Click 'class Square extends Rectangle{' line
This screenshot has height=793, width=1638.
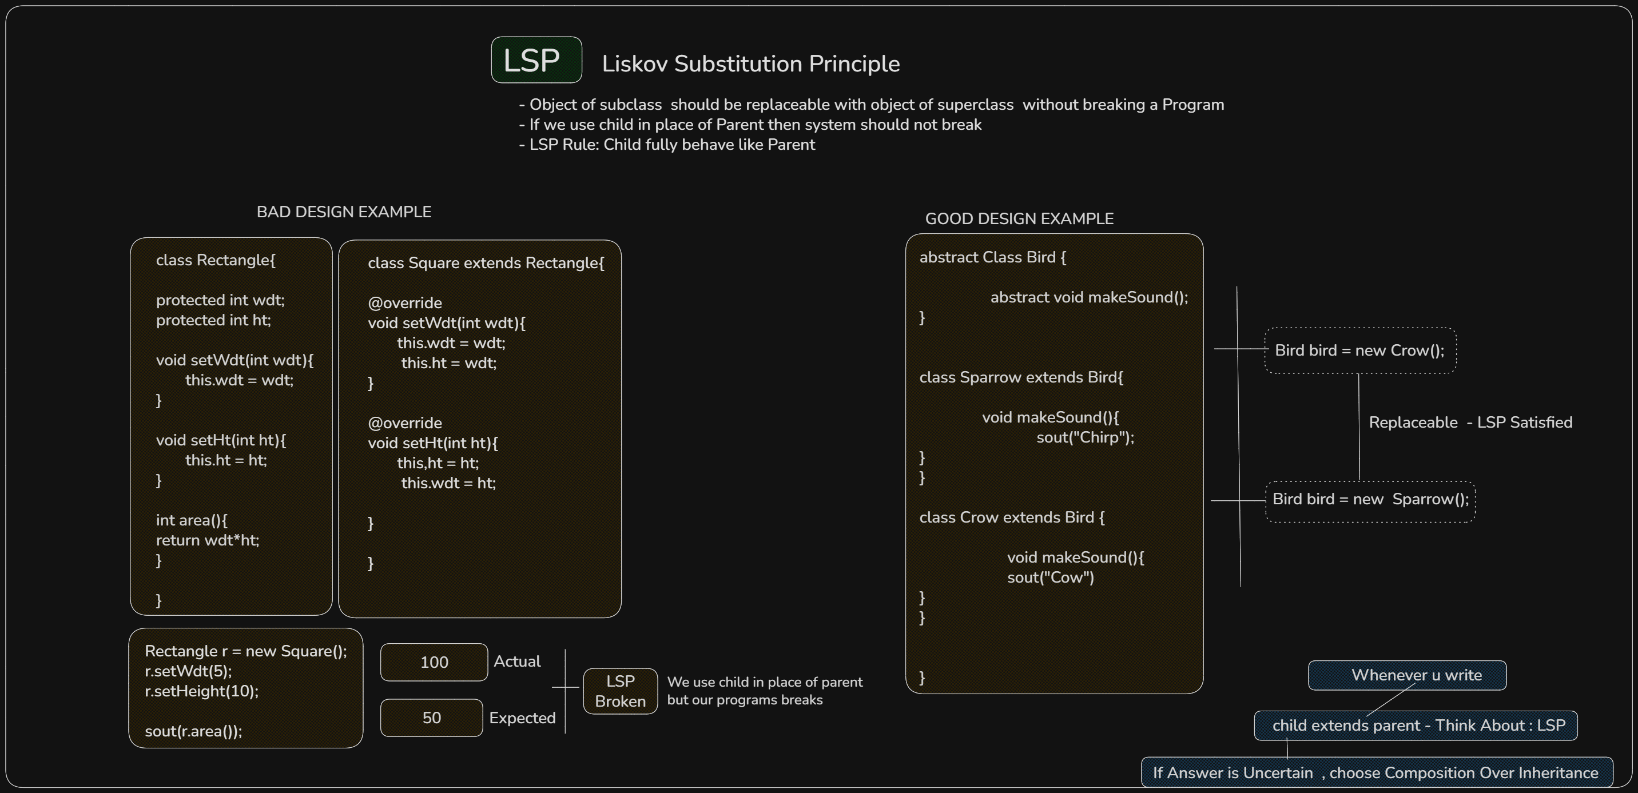[486, 263]
